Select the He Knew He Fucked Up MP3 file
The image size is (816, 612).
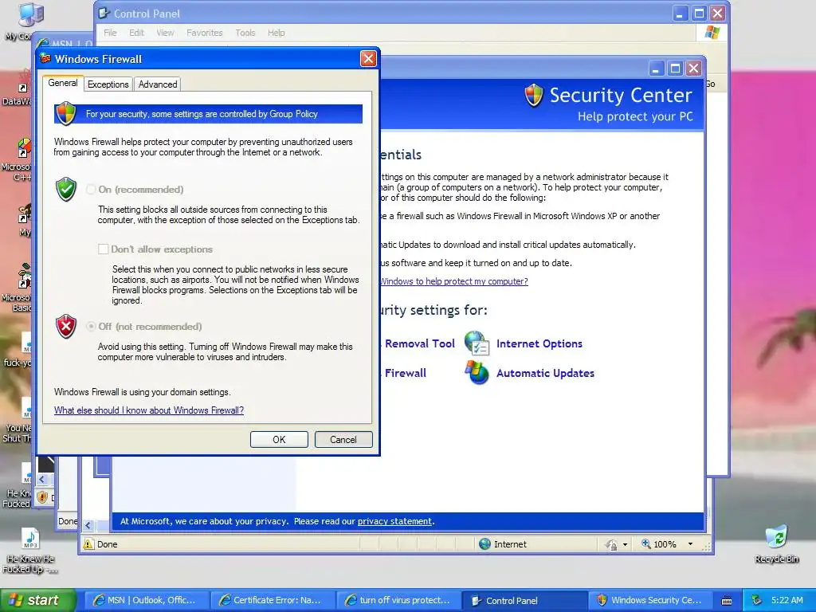(30, 551)
